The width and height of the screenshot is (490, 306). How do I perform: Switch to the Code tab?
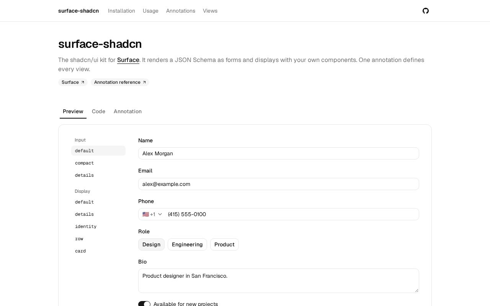(x=98, y=111)
